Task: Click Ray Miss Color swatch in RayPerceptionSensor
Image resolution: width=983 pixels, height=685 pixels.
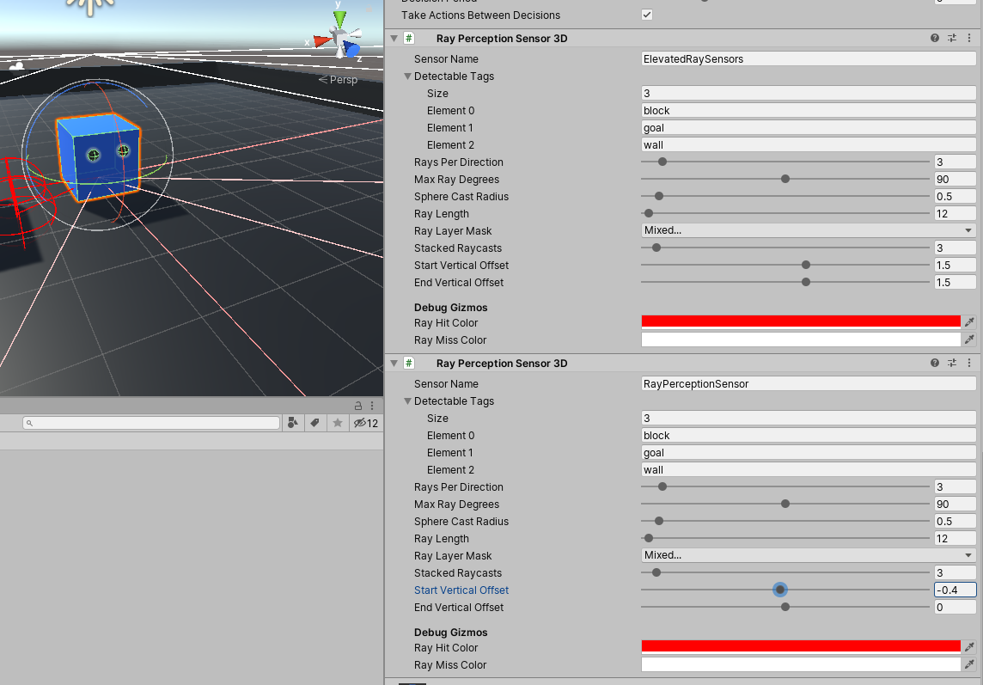Action: [x=801, y=664]
